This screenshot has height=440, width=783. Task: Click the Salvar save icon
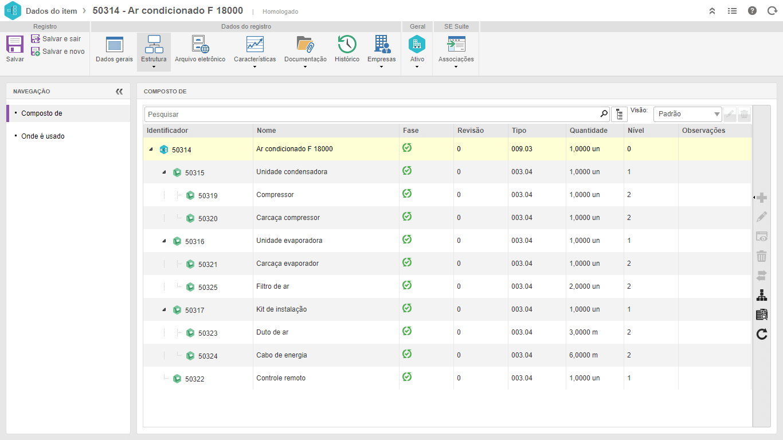15,45
